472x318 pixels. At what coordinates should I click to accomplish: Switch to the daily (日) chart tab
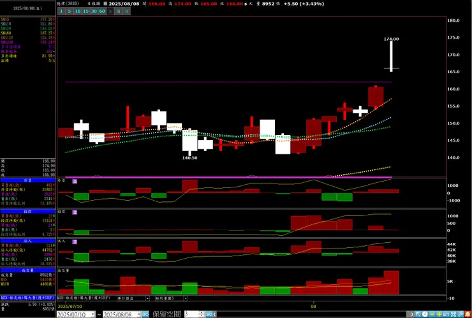click(x=110, y=11)
